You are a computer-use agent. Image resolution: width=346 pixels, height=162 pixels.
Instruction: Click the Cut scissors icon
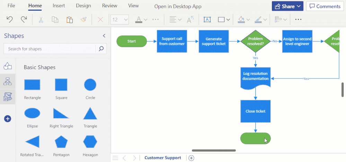coord(41,20)
